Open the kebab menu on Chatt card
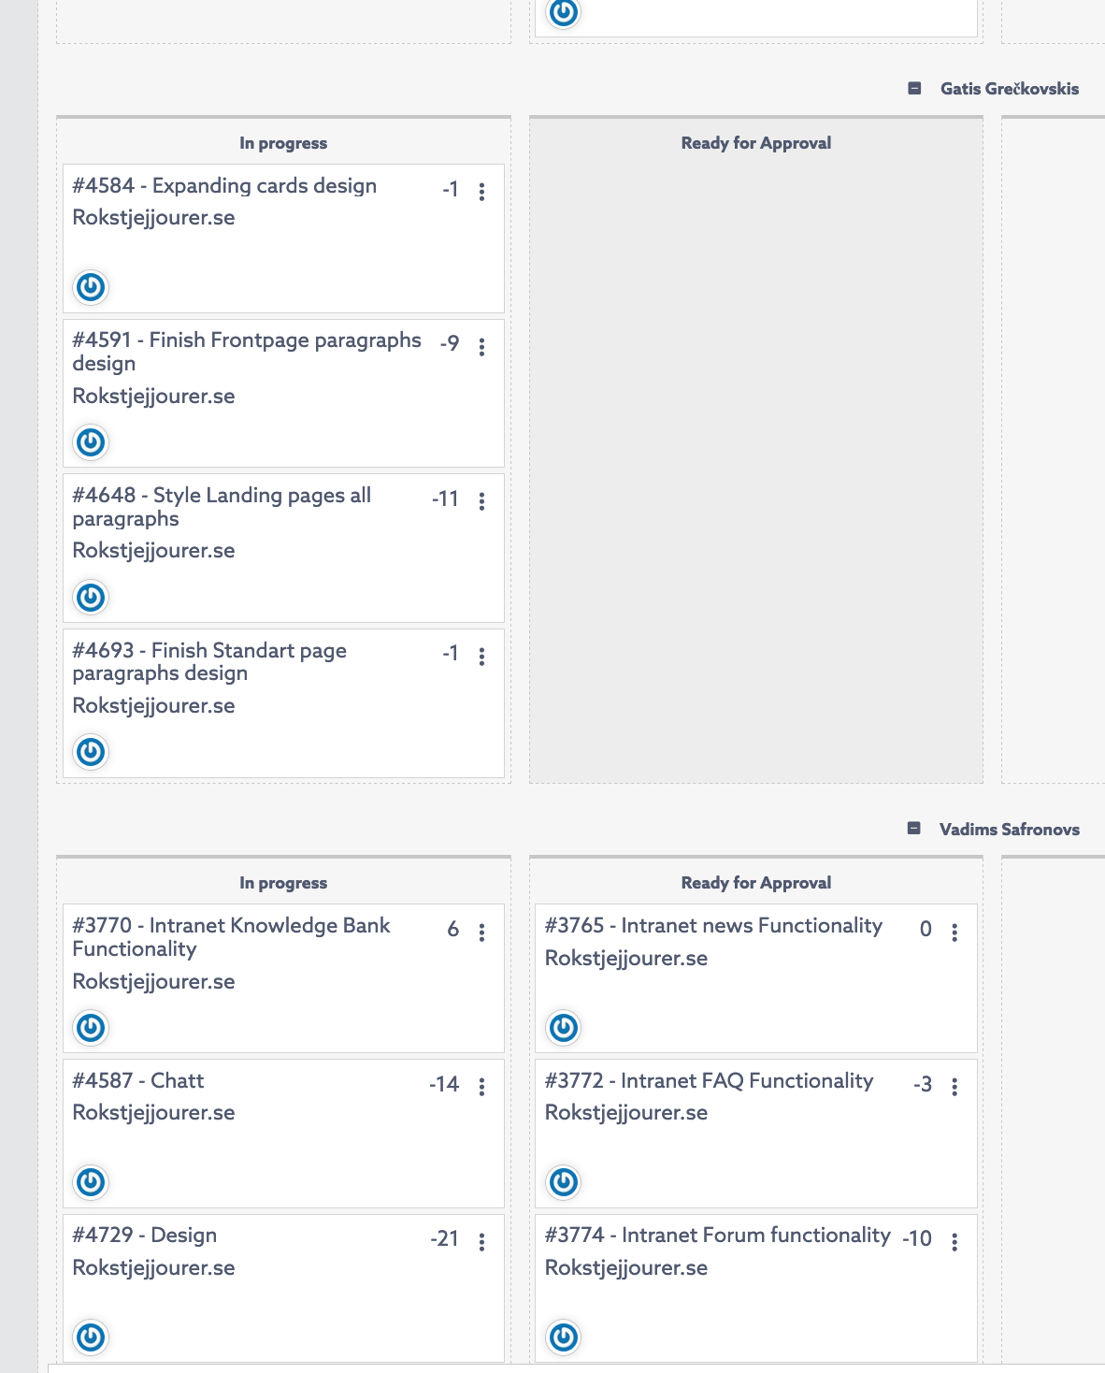The width and height of the screenshot is (1105, 1373). (481, 1087)
